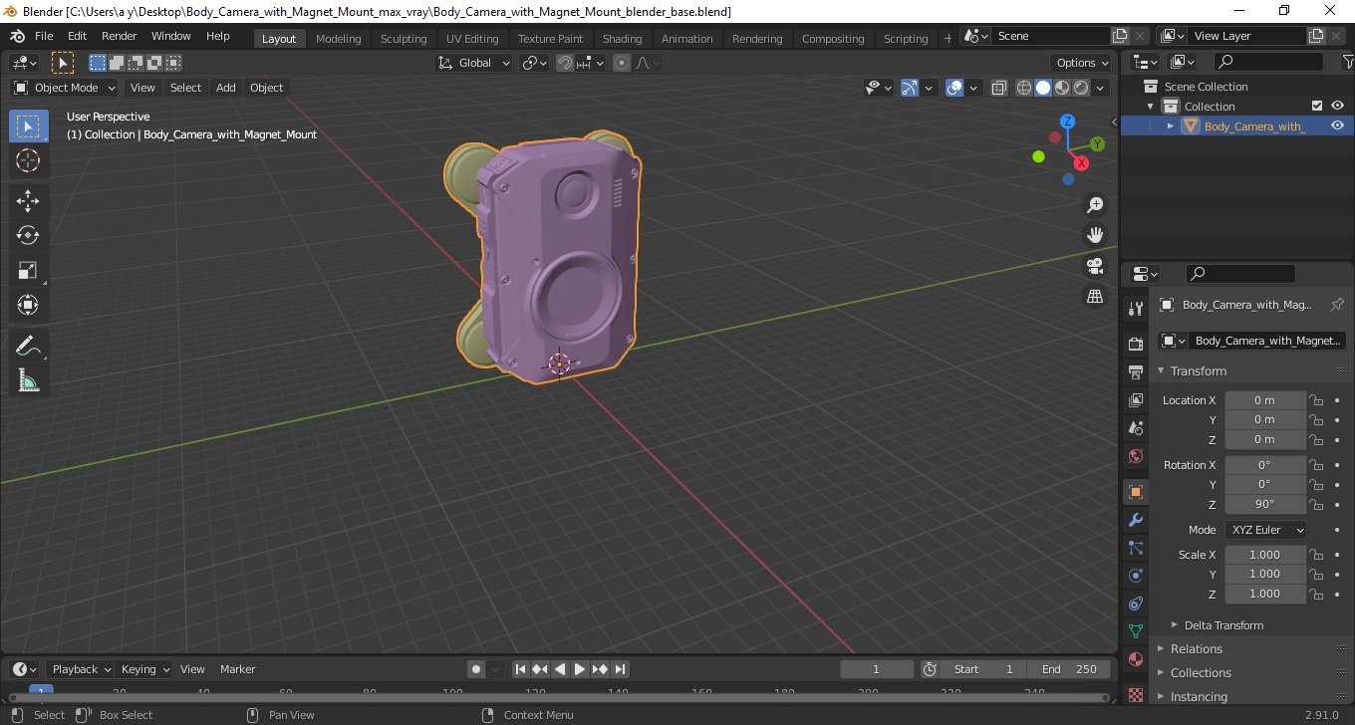The height and width of the screenshot is (725, 1355).
Task: Open the File menu
Action: click(44, 36)
